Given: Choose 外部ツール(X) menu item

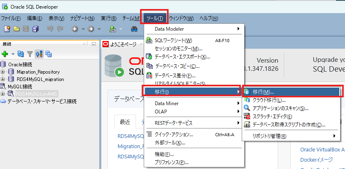Looking at the screenshot, I should click(194, 143).
